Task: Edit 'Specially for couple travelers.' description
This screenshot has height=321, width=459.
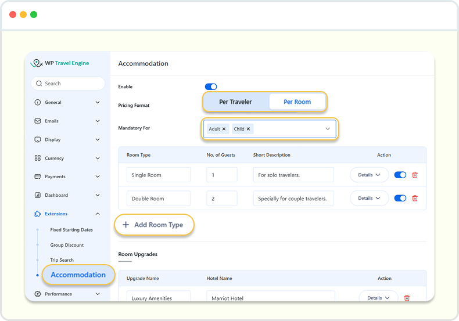Action: [x=293, y=198]
